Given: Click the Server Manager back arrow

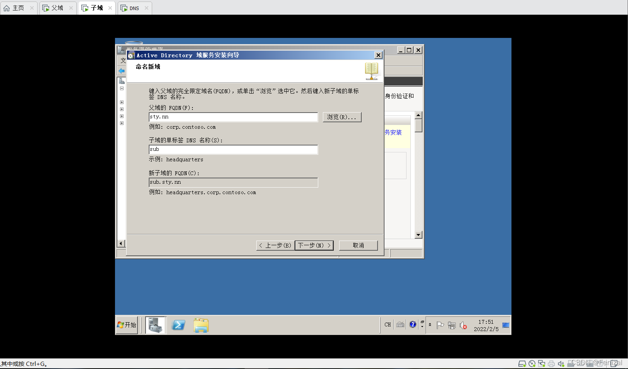Looking at the screenshot, I should [x=122, y=71].
